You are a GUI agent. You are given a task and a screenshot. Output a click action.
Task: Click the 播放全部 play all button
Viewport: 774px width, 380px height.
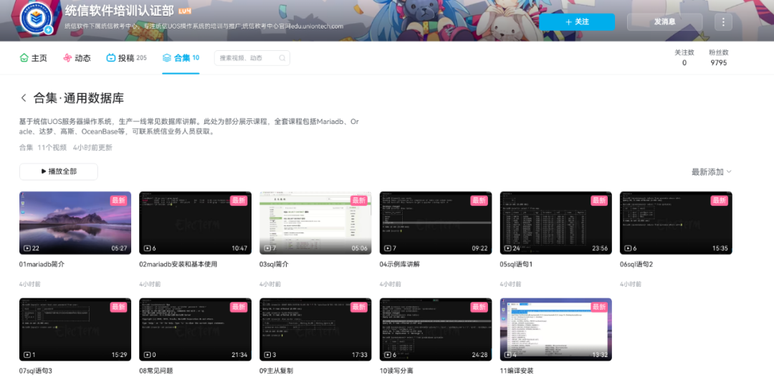tap(59, 171)
